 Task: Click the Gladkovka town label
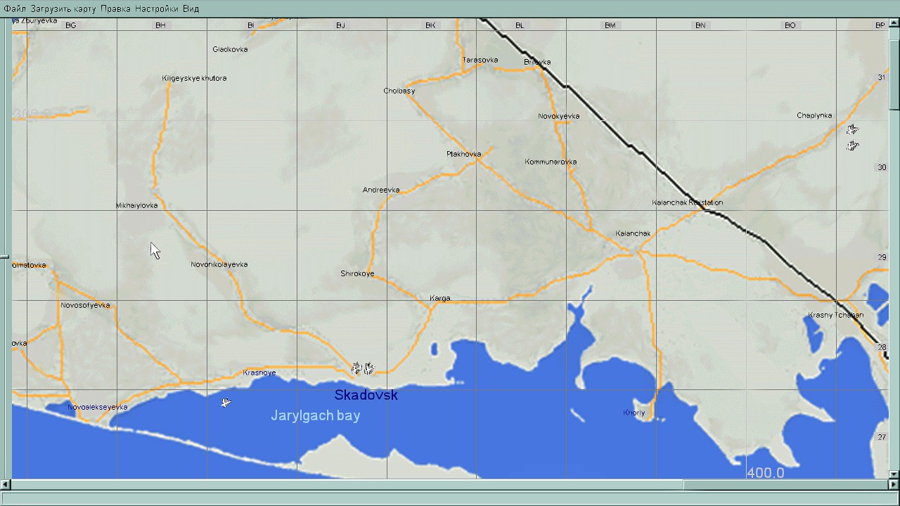[x=230, y=49]
